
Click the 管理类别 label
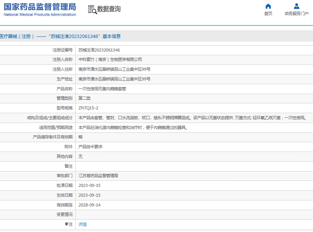[64, 98]
